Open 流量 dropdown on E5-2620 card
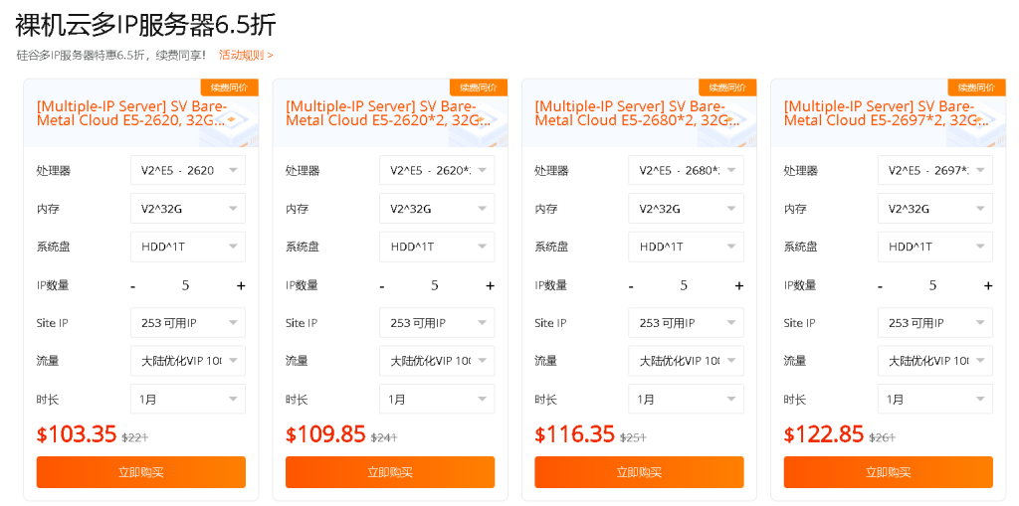Screen dimensions: 1019x506 [187, 361]
